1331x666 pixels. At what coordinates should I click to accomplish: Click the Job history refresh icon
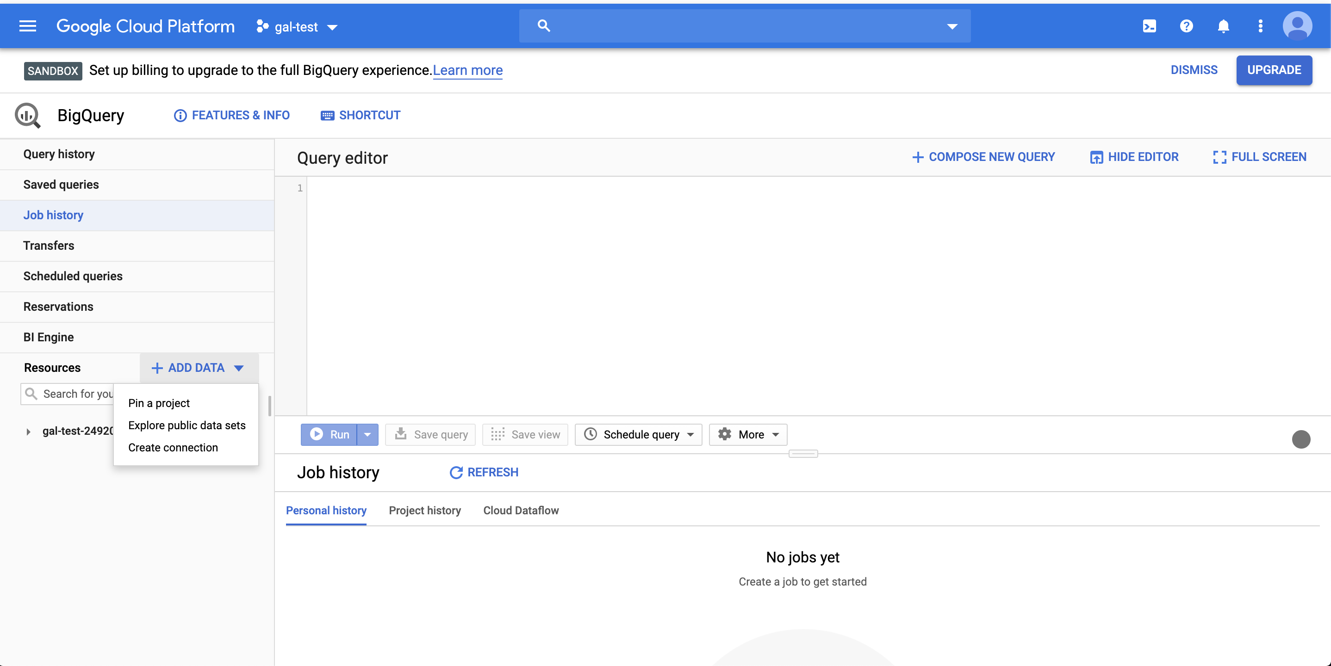coord(456,472)
